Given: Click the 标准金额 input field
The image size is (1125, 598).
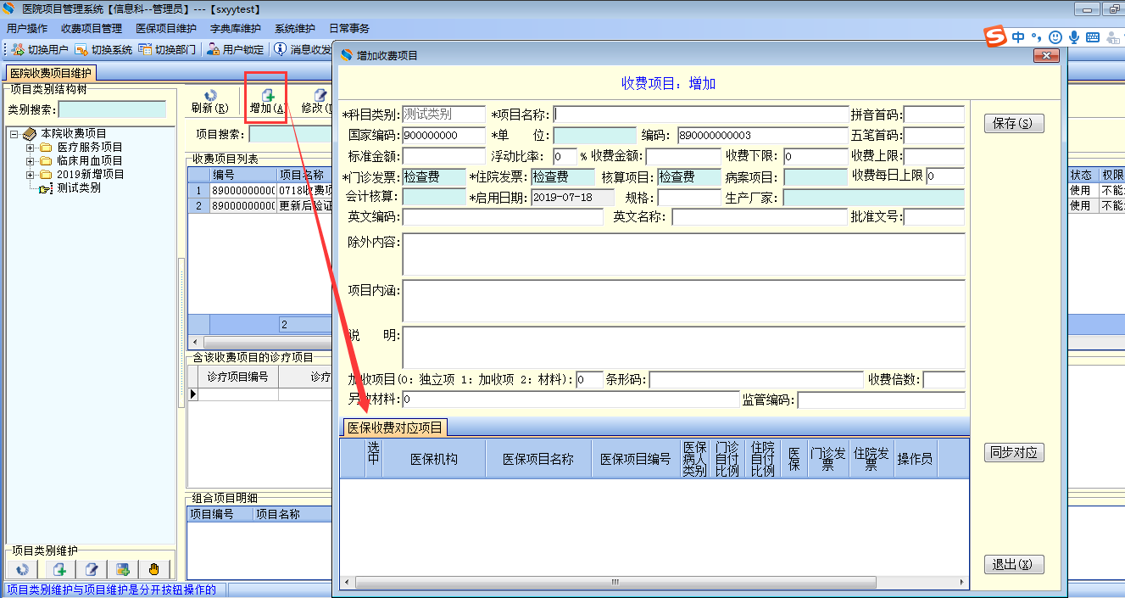Looking at the screenshot, I should (443, 156).
